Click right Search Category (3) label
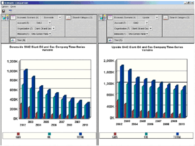Image resolution: width=195 pixels, height=146 pixels. pyautogui.click(x=180, y=18)
